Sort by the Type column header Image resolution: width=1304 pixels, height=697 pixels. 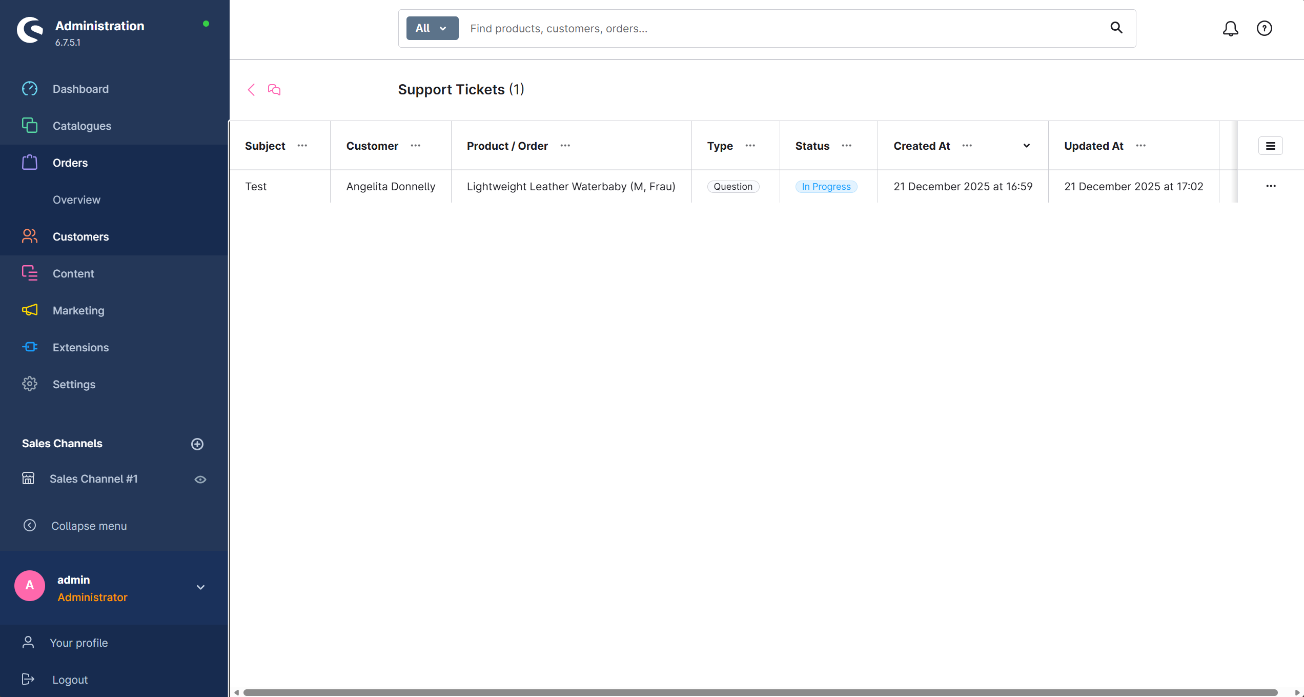click(720, 146)
